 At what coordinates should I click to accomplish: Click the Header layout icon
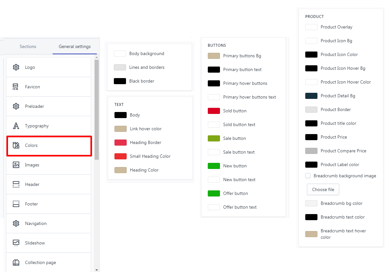16,184
